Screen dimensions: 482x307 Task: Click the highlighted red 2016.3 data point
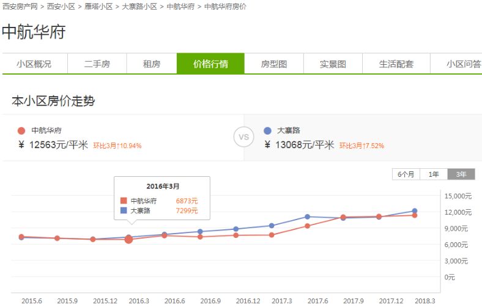(129, 239)
